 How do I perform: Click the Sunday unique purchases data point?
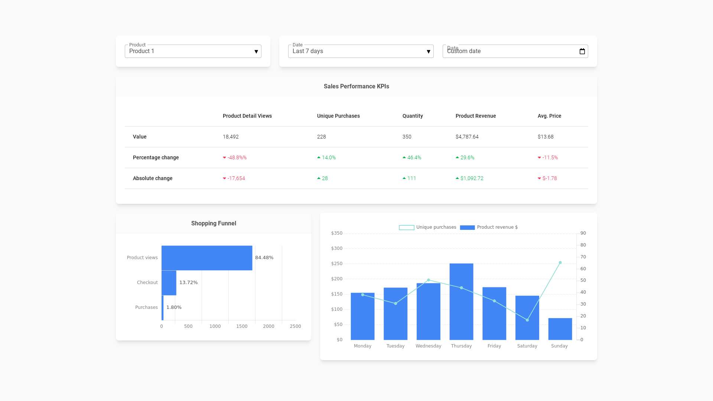click(x=560, y=263)
